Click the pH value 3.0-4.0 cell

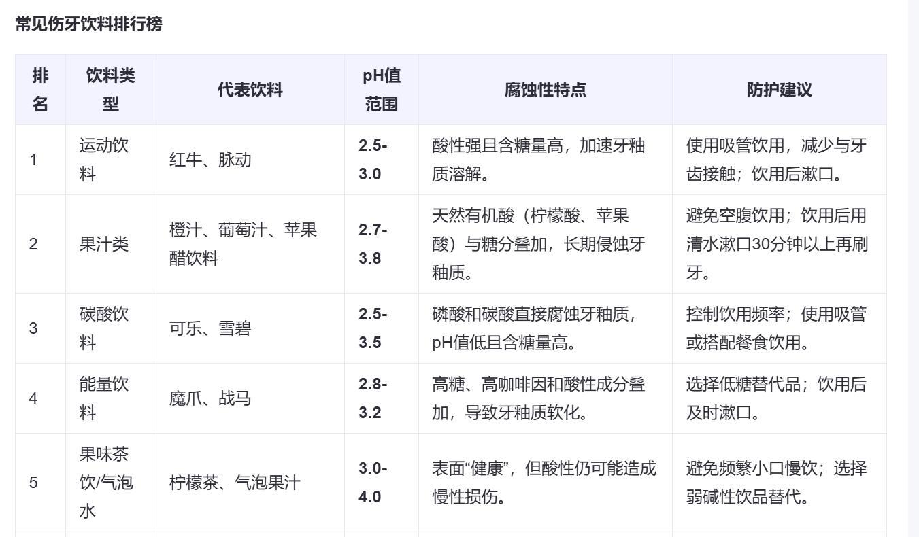click(x=373, y=483)
